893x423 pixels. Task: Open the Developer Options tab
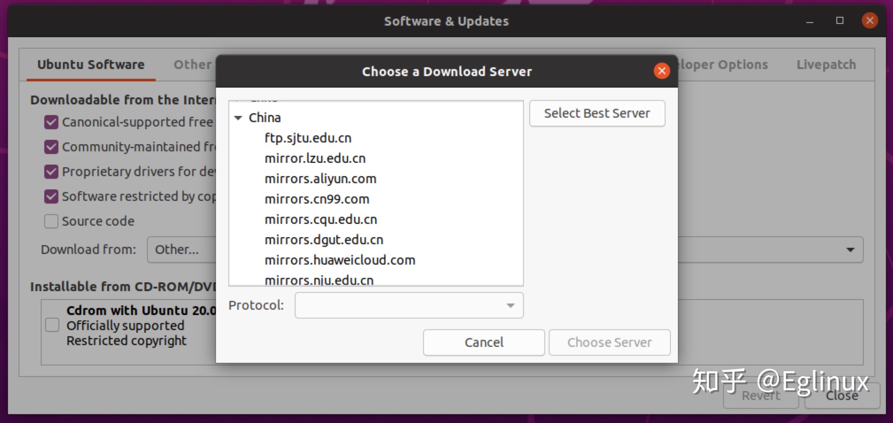coord(723,65)
